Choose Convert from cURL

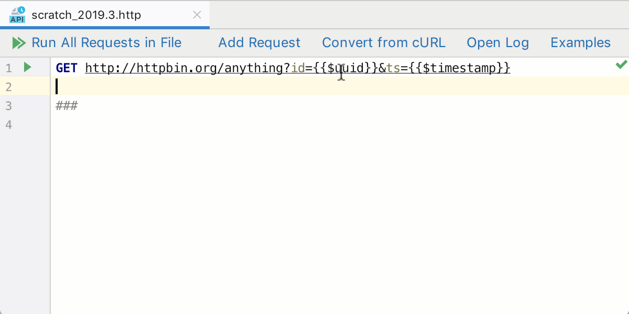pos(384,42)
